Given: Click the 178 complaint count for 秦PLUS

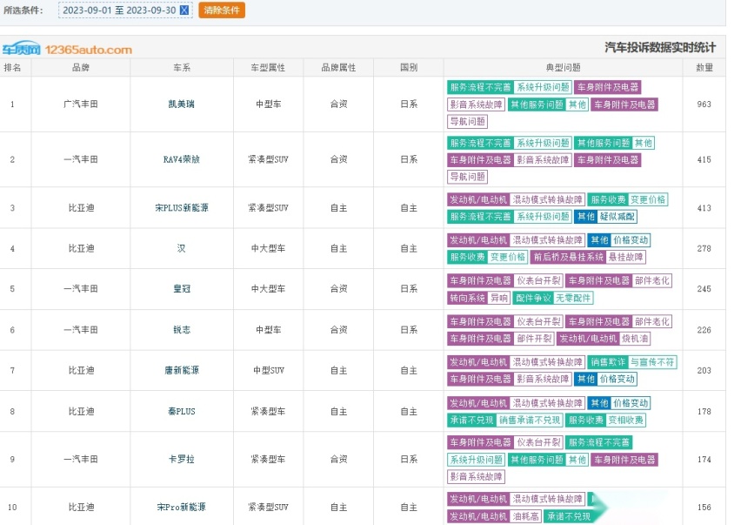Looking at the screenshot, I should click(x=704, y=412).
